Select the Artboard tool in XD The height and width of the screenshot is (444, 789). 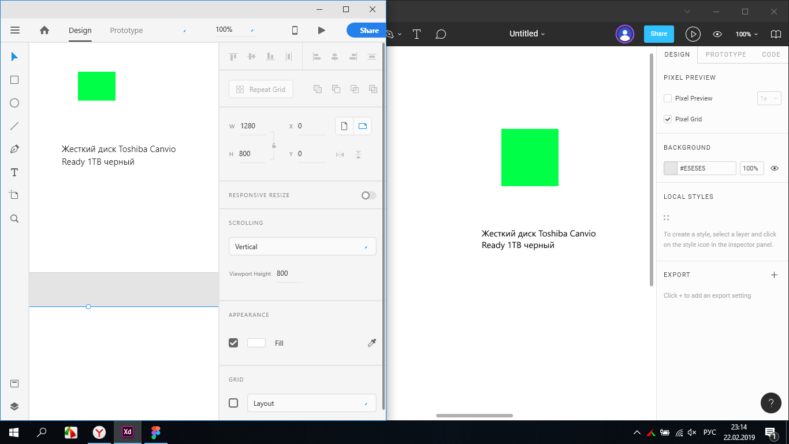14,195
